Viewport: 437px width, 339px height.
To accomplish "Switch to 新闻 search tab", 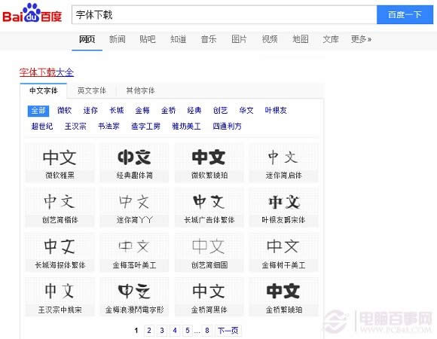I will click(x=117, y=39).
